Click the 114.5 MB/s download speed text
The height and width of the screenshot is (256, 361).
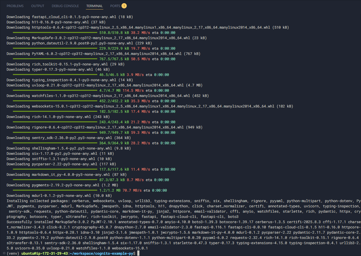pos(133,90)
